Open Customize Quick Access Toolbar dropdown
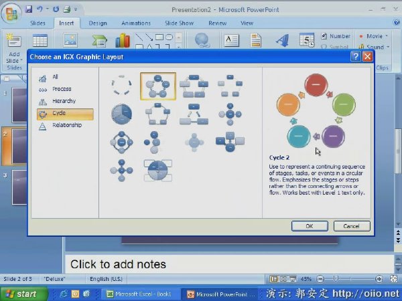This screenshot has width=402, height=301. 76,9
